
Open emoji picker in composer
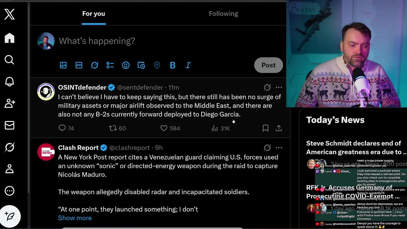126,65
